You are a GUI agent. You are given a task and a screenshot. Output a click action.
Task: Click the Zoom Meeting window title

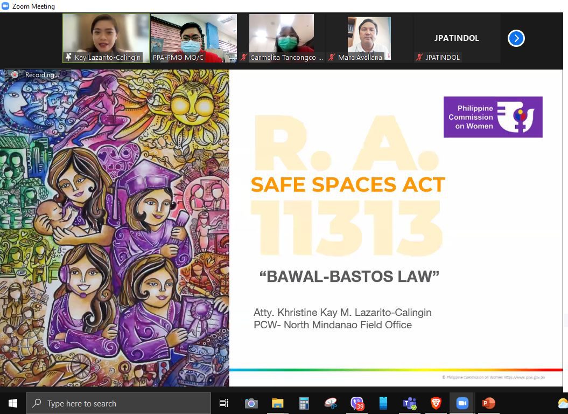pyautogui.click(x=33, y=6)
